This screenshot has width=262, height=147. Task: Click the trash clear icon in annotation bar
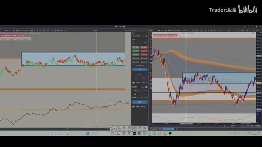pyautogui.click(x=129, y=128)
